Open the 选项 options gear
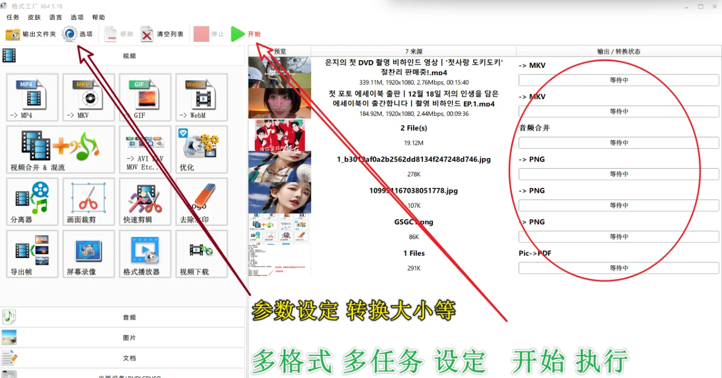 [x=77, y=34]
